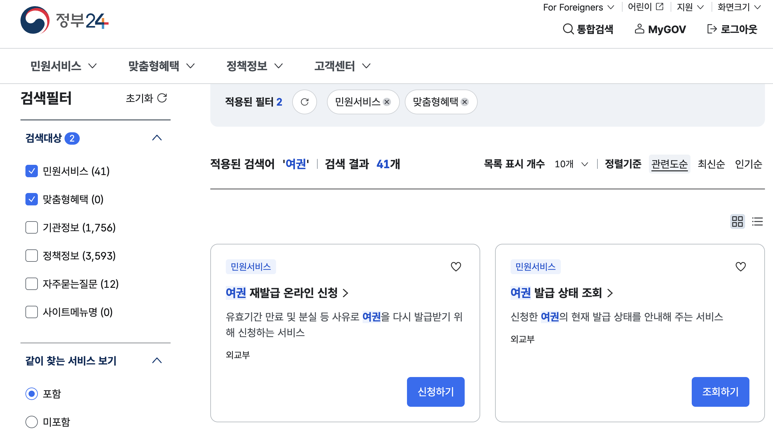Switch to list view layout
Image resolution: width=773 pixels, height=430 pixels.
tap(757, 222)
